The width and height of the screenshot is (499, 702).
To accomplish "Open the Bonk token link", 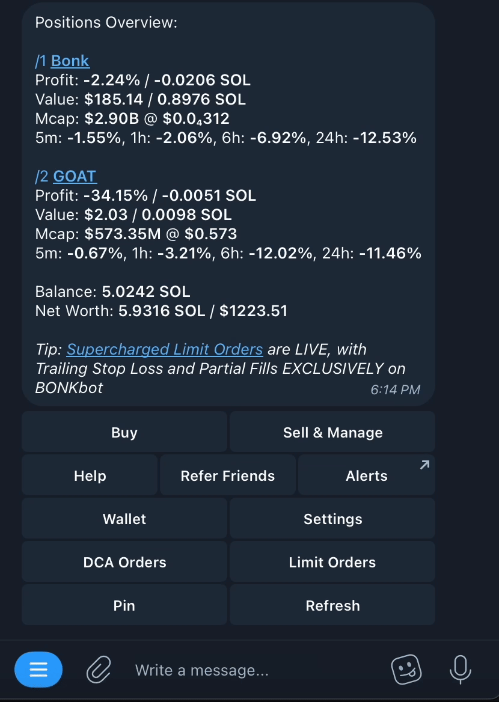I will point(70,61).
